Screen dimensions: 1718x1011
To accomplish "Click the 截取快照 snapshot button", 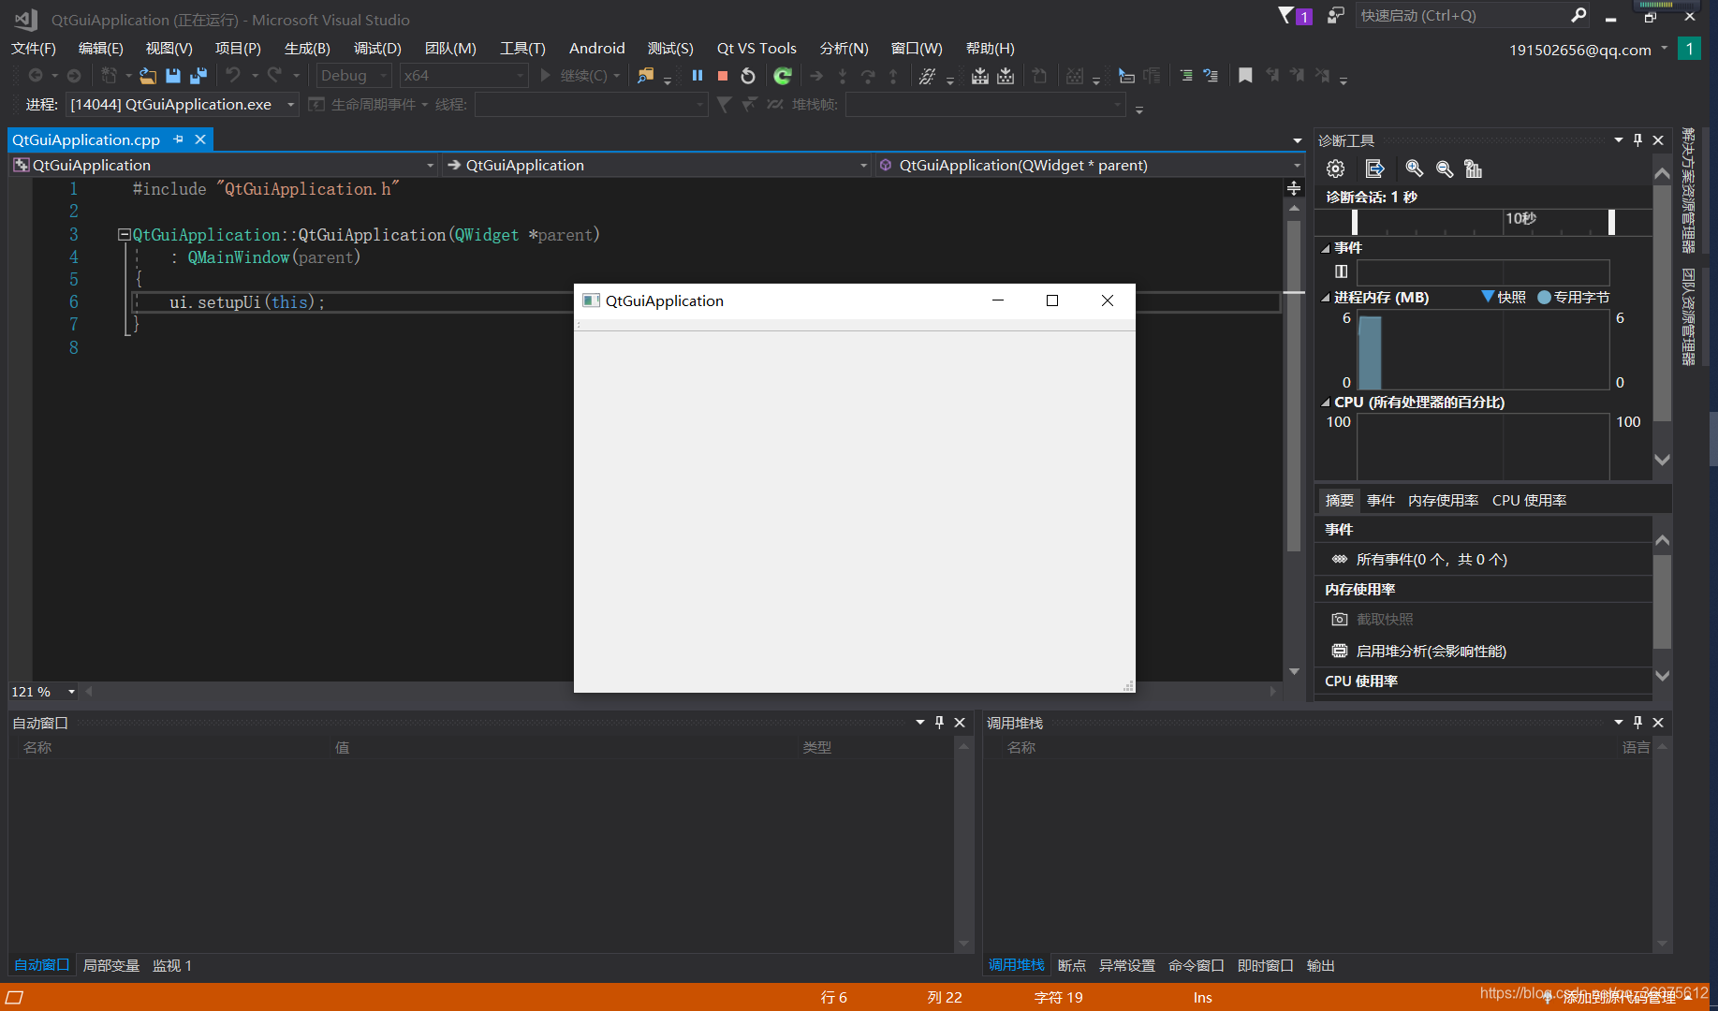I will tap(1384, 619).
